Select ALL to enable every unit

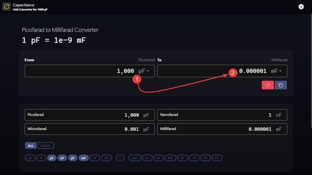pos(30,146)
